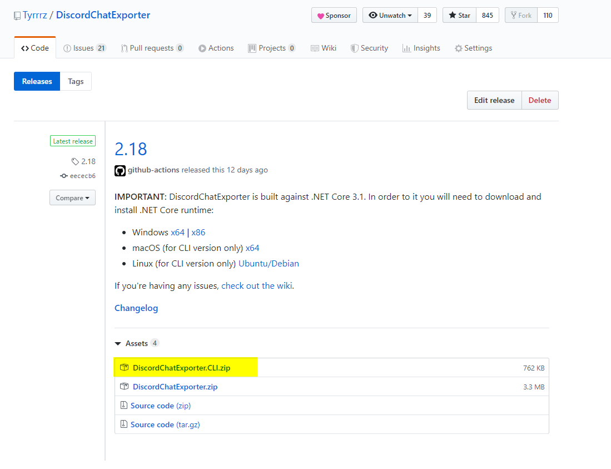Image resolution: width=611 pixels, height=469 pixels.
Task: Click the stargazers count 845
Action: point(488,15)
